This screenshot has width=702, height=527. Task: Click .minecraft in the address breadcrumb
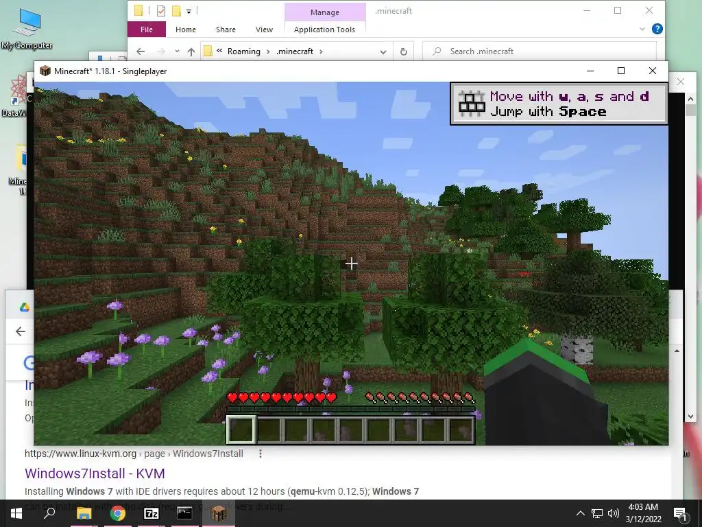[295, 51]
